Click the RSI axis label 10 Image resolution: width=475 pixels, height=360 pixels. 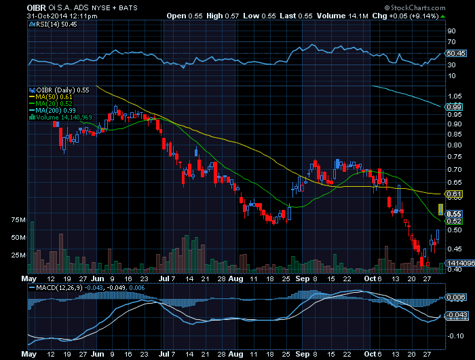[451, 76]
